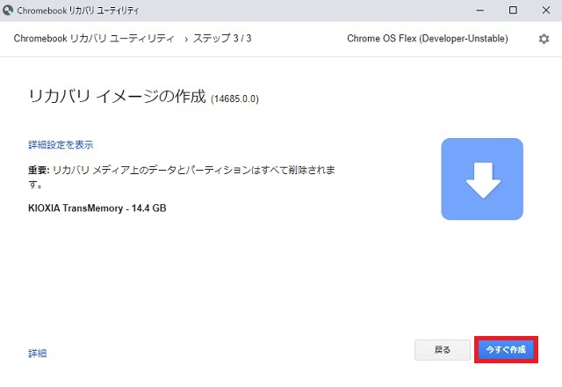
Task: Click the ステップ 3 / 3 breadcrumb text
Action: (222, 39)
